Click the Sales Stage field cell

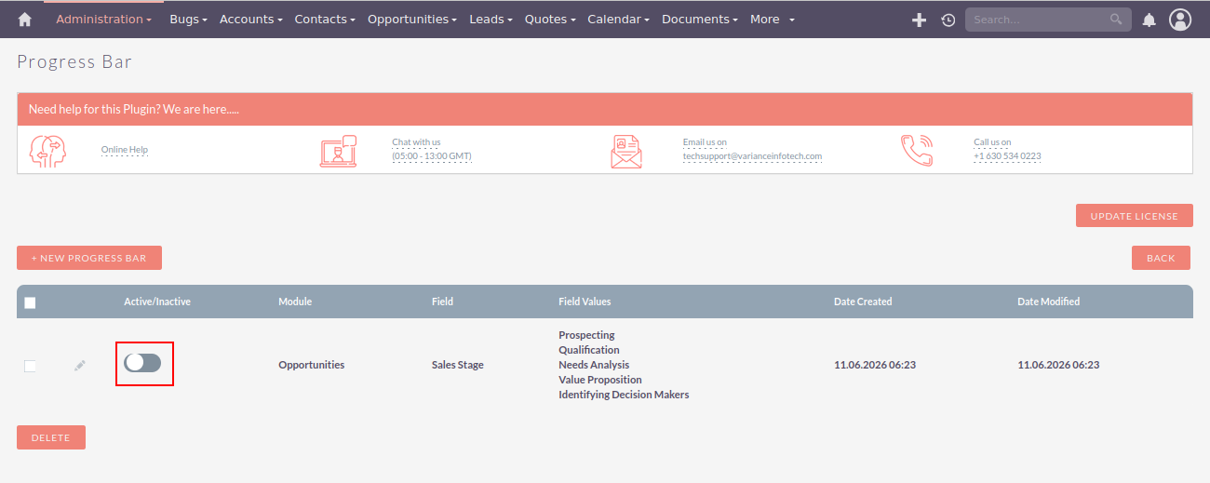[458, 365]
